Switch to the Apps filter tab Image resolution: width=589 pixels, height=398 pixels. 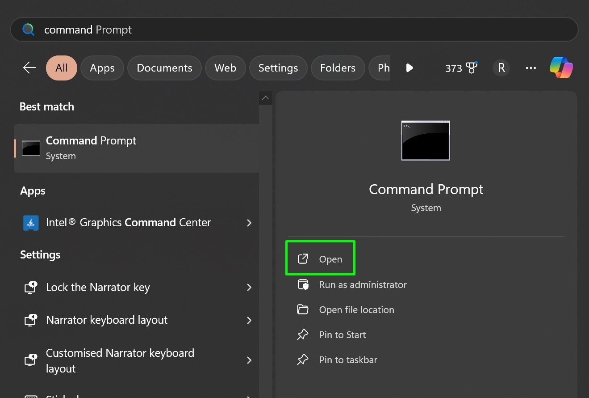click(102, 68)
